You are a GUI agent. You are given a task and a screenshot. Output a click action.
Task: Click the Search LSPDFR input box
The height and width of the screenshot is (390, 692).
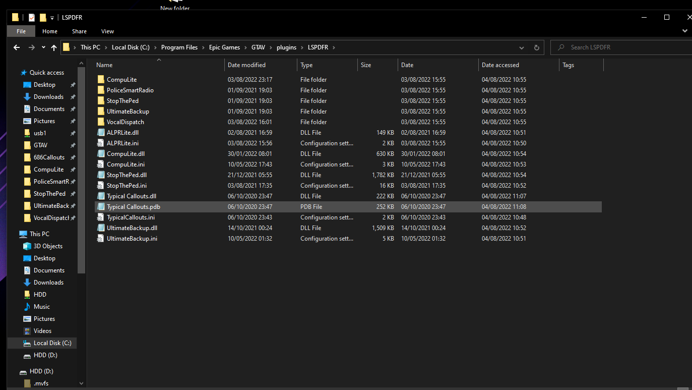pos(625,47)
